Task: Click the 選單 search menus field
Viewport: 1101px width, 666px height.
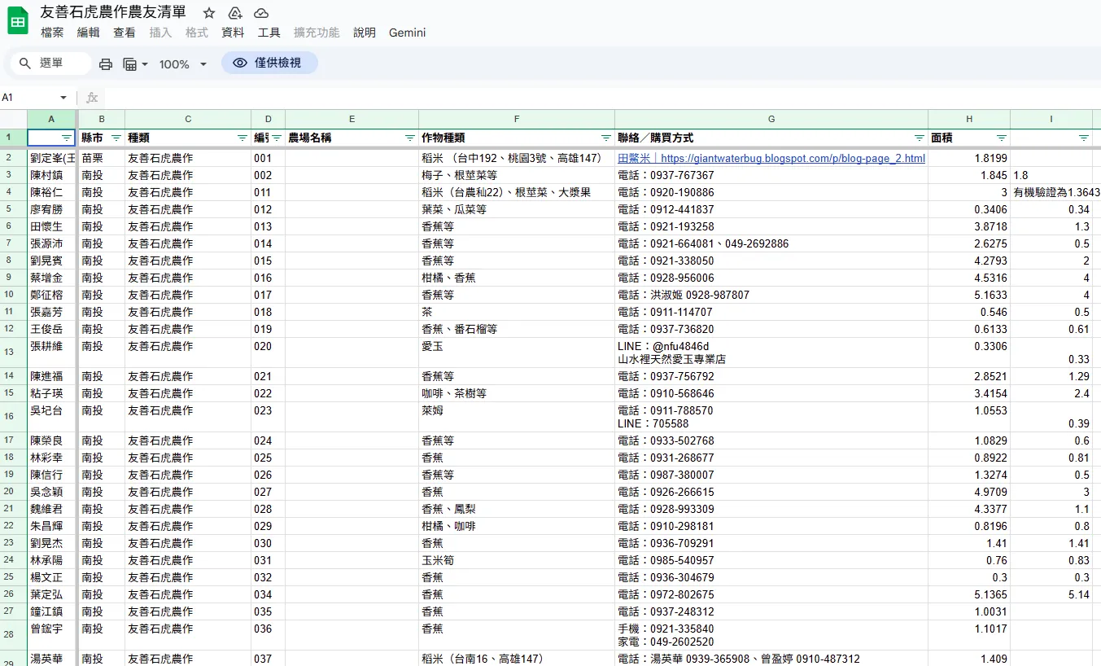Action: 51,63
